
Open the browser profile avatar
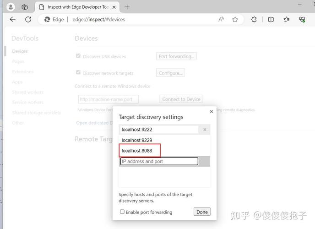click(11, 7)
